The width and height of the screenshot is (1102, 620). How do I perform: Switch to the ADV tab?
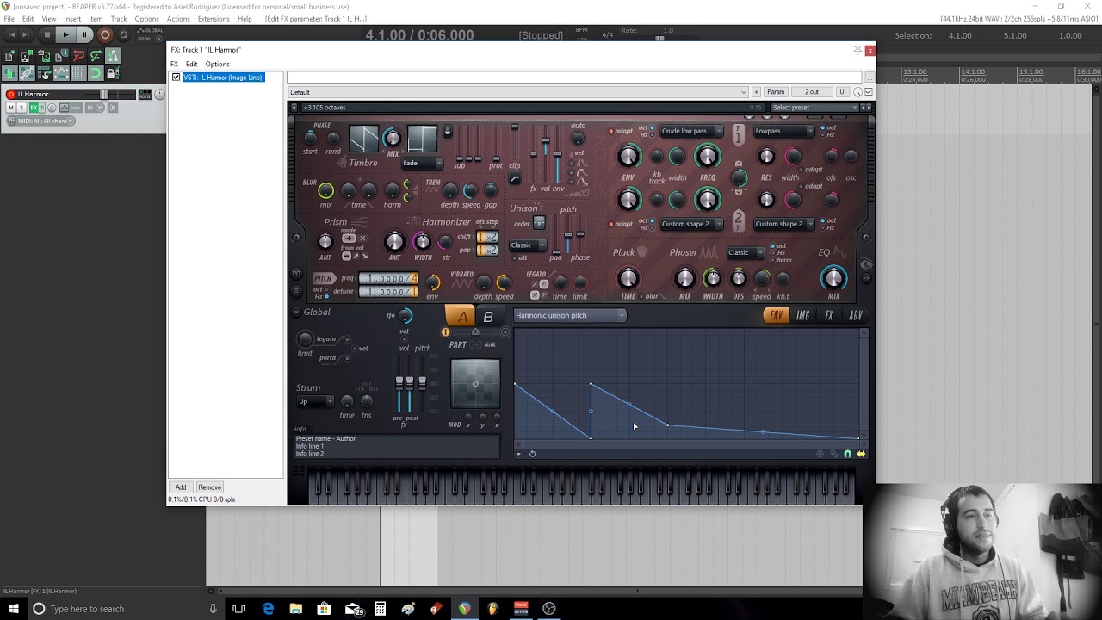(855, 316)
